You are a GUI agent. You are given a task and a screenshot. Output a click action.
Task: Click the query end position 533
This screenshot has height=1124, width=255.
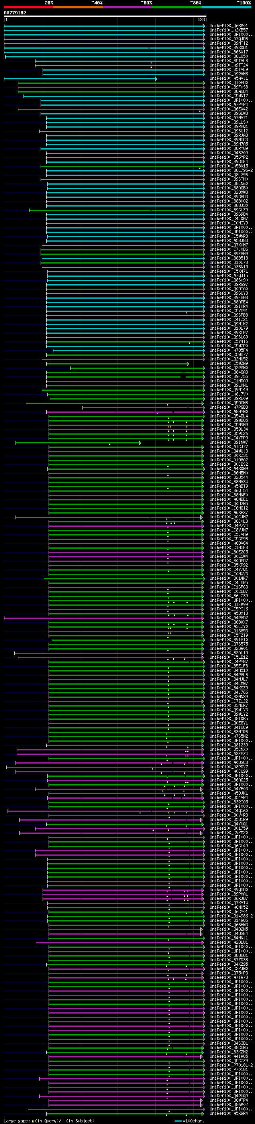click(x=201, y=20)
